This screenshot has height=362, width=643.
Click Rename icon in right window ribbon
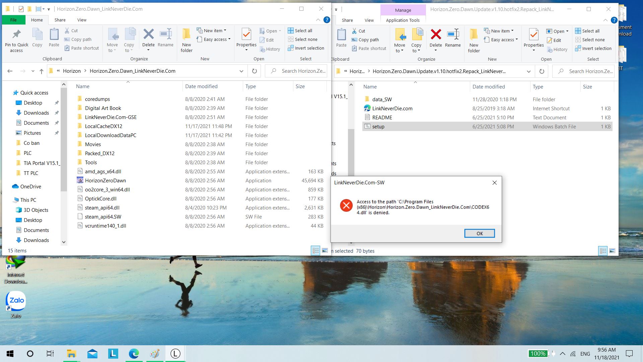click(453, 34)
